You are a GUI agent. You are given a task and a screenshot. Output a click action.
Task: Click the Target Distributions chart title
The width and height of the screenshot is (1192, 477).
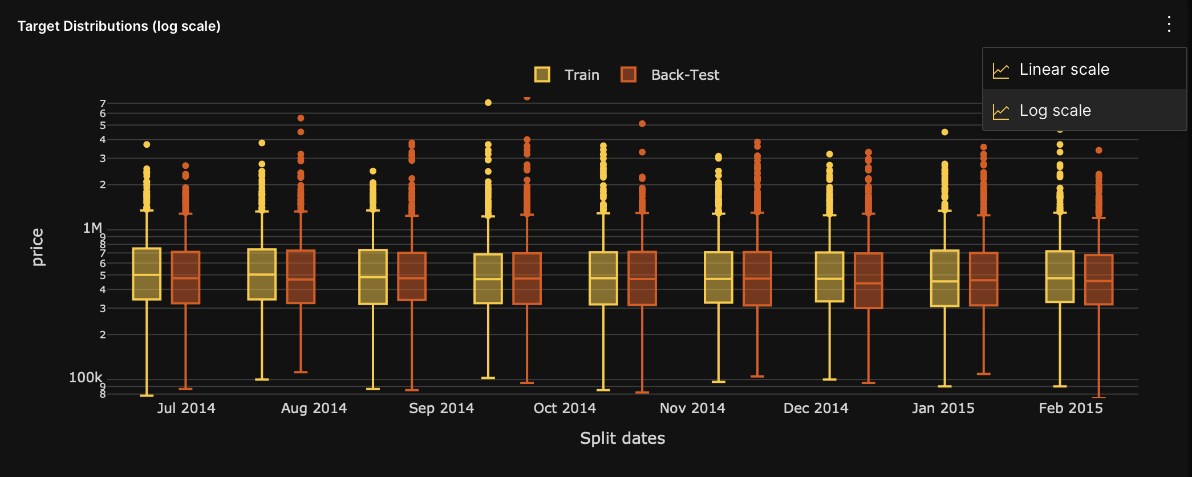click(119, 26)
